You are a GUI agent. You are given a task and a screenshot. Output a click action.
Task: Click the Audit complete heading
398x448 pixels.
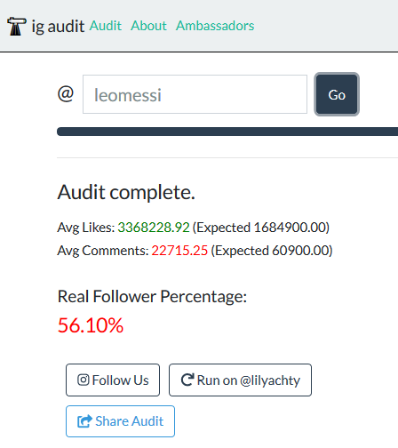tap(126, 193)
